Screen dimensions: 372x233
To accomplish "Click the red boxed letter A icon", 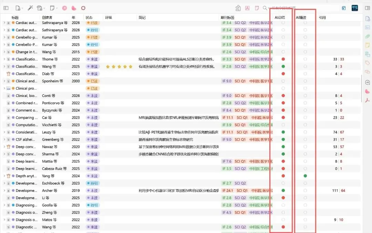I will tap(247, 8).
